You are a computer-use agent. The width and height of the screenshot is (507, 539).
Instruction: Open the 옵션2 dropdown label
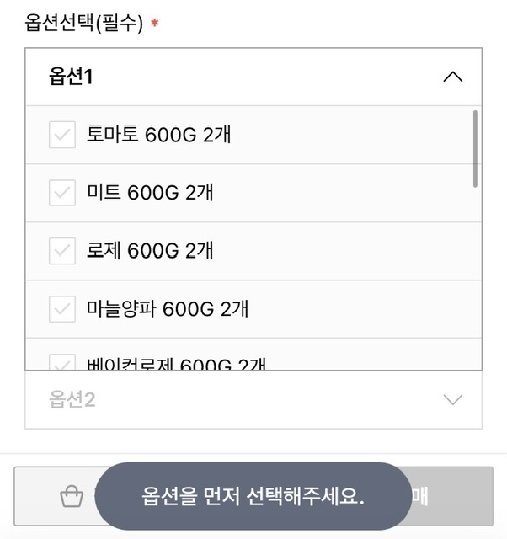[72, 399]
